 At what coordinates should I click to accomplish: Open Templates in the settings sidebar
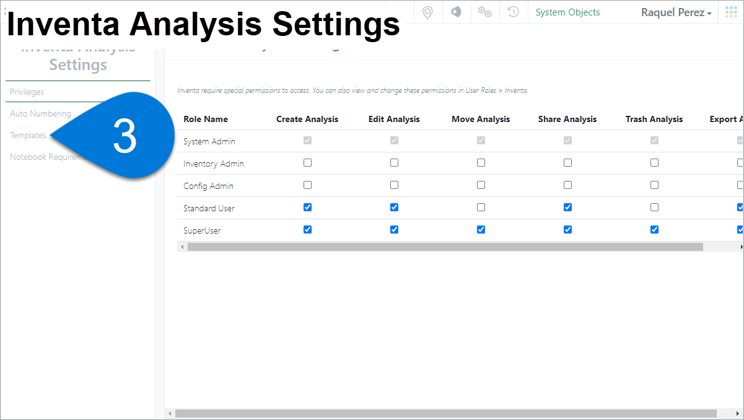[x=28, y=135]
